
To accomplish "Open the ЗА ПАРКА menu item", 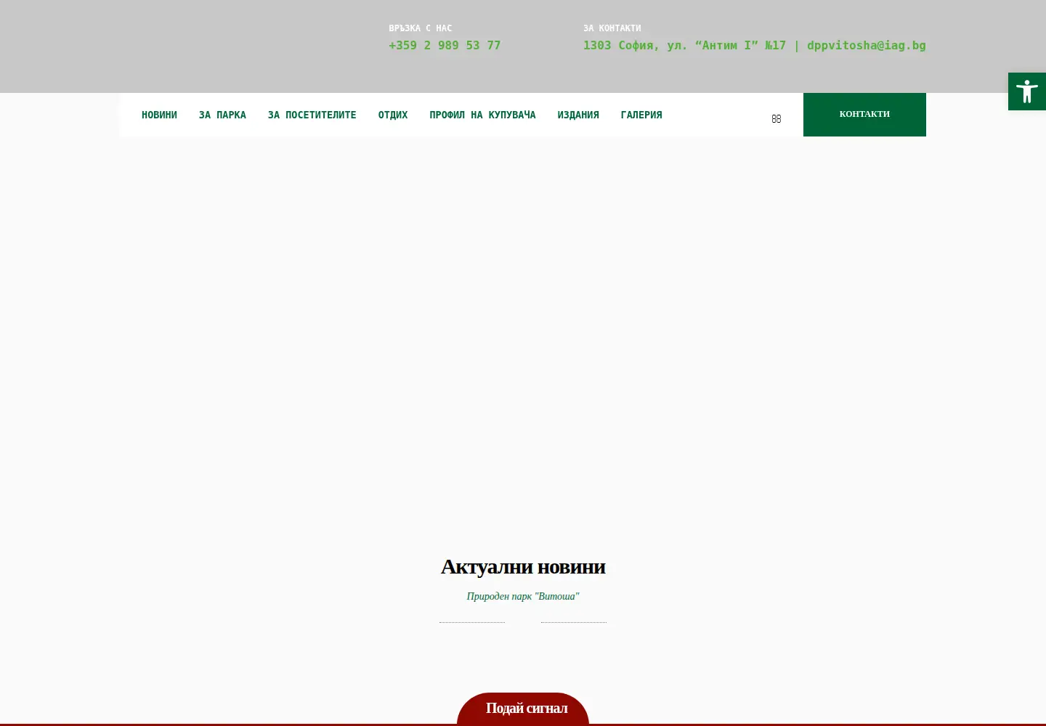I will pyautogui.click(x=222, y=115).
